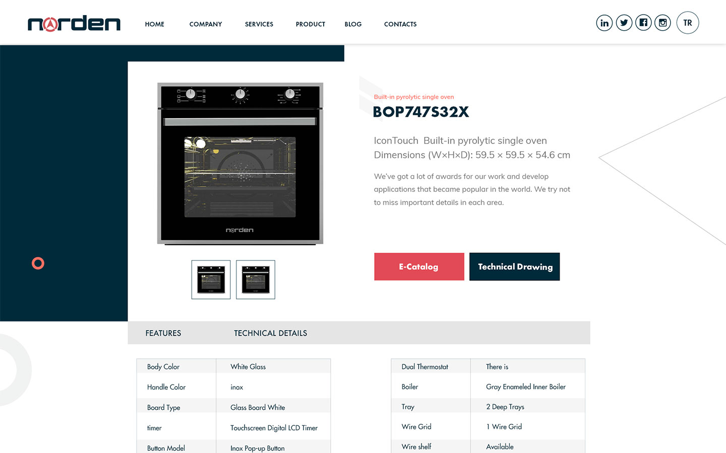Open the Facebook social icon
The width and height of the screenshot is (726, 453).
click(643, 23)
